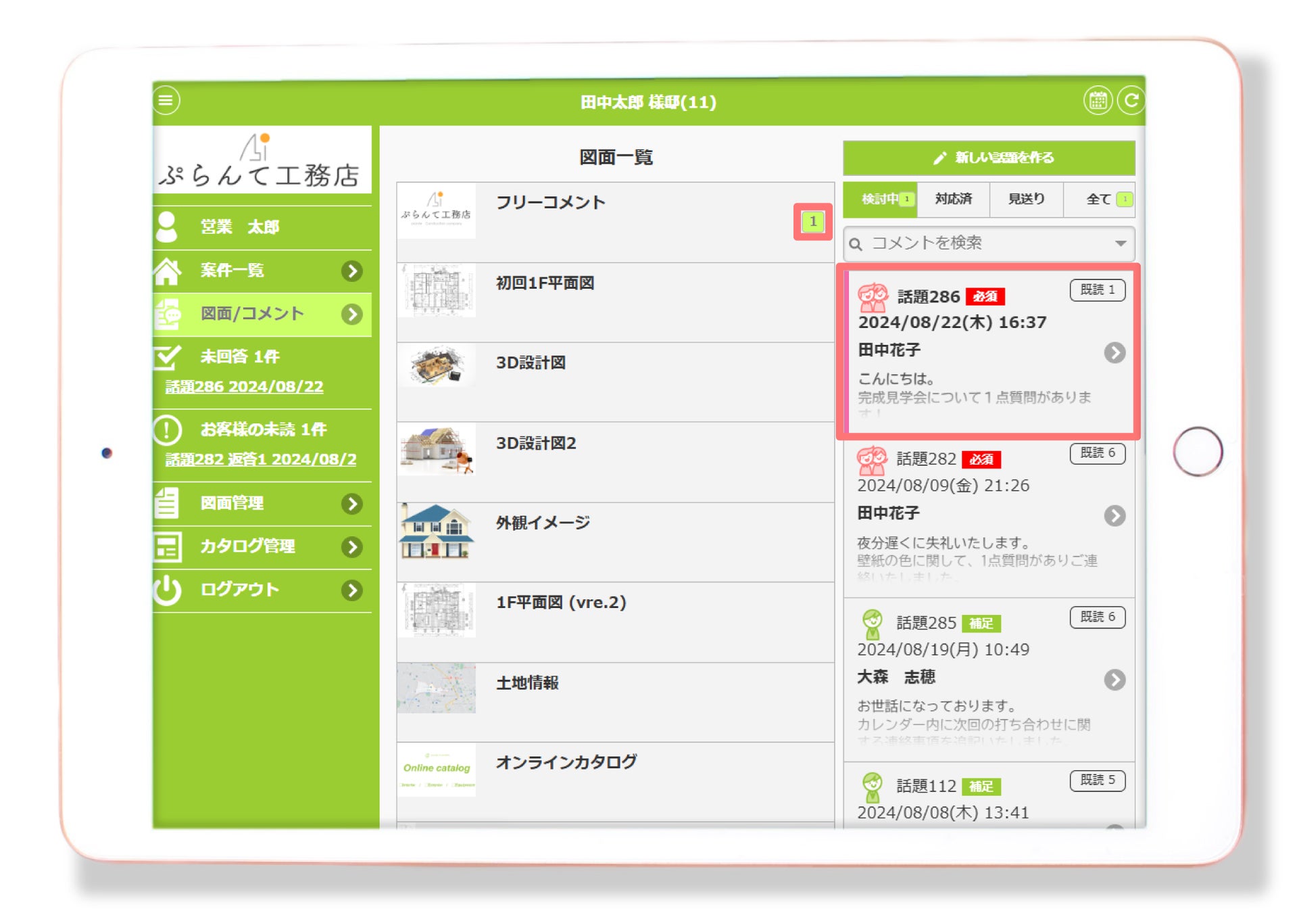Expand カタログ管理 using its arrow

pos(351,546)
